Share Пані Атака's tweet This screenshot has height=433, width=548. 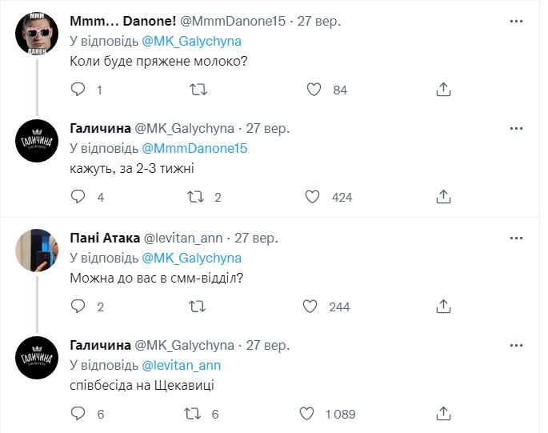pyautogui.click(x=444, y=307)
